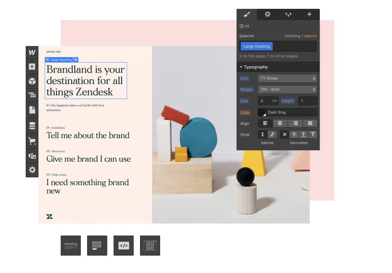Open the Symbols cube panel
This screenshot has width=392, height=273.
tap(32, 81)
